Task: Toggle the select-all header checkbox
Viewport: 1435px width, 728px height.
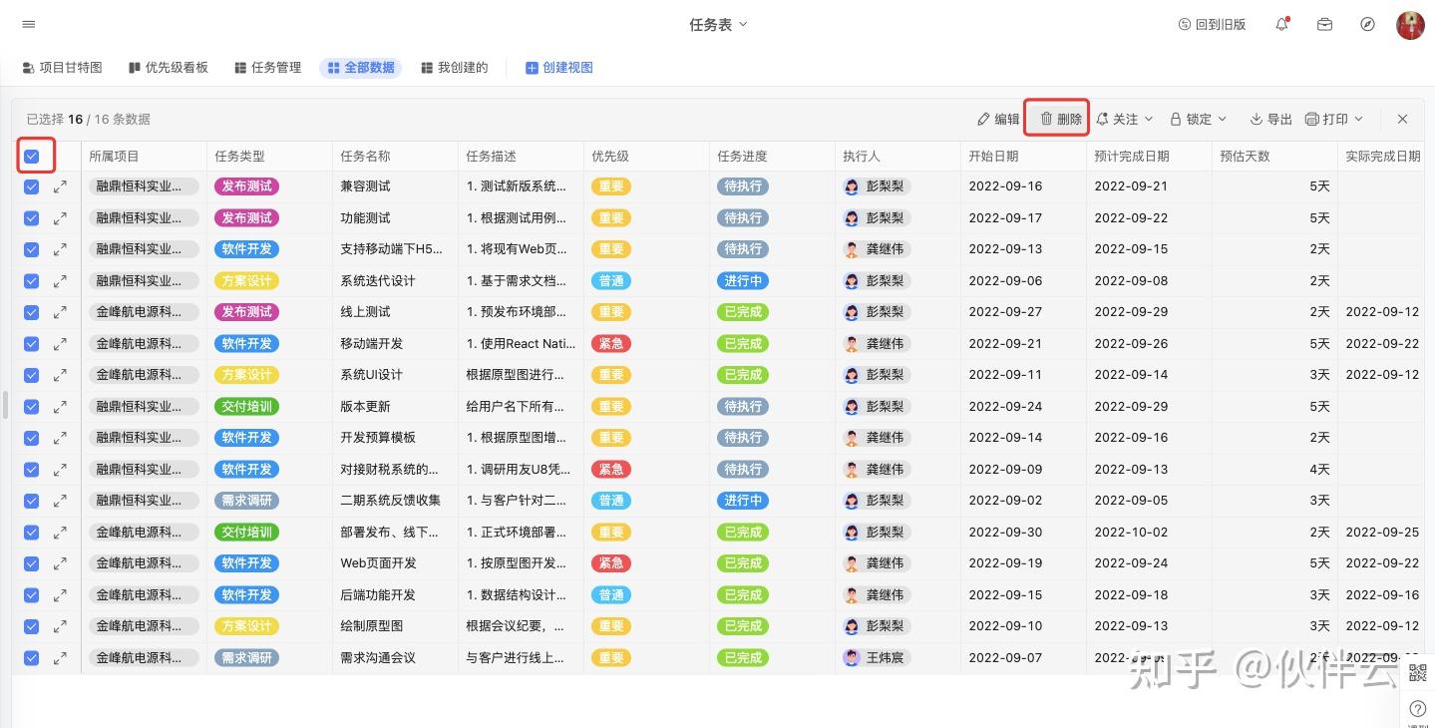Action: pyautogui.click(x=31, y=156)
